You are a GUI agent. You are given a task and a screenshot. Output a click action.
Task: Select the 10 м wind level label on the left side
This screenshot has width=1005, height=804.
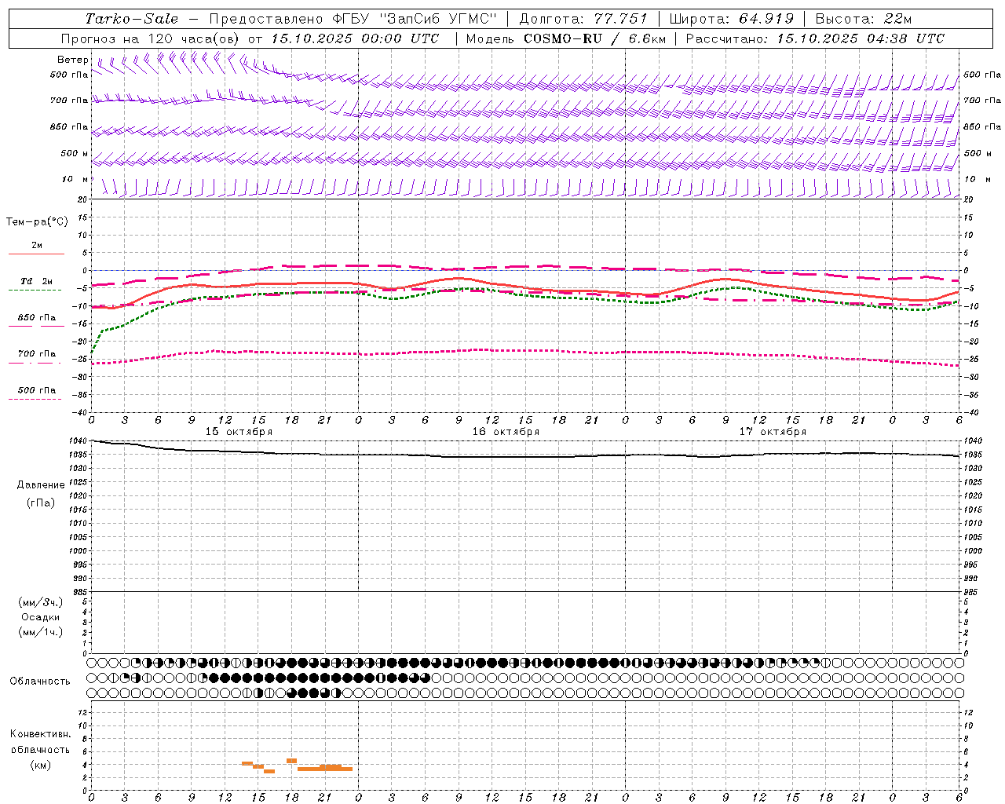[75, 179]
